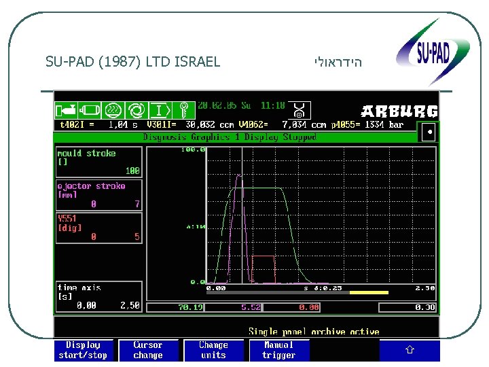489x367 pixels.
Task: Click the red value field 0.00
Action: [x=291, y=307]
